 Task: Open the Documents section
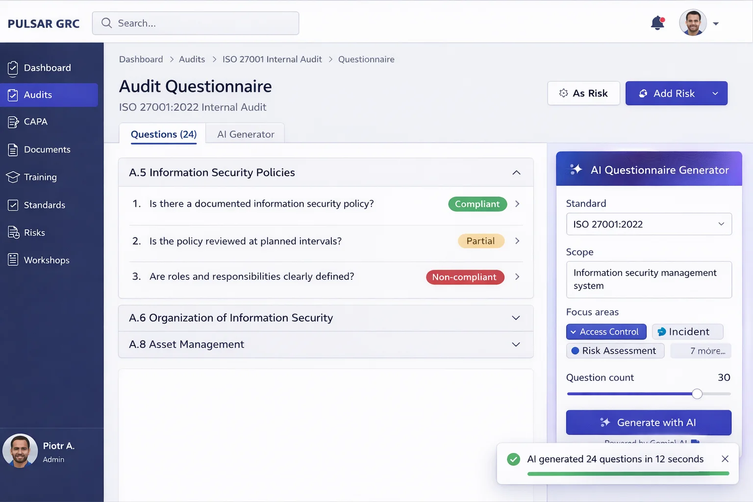pyautogui.click(x=47, y=150)
